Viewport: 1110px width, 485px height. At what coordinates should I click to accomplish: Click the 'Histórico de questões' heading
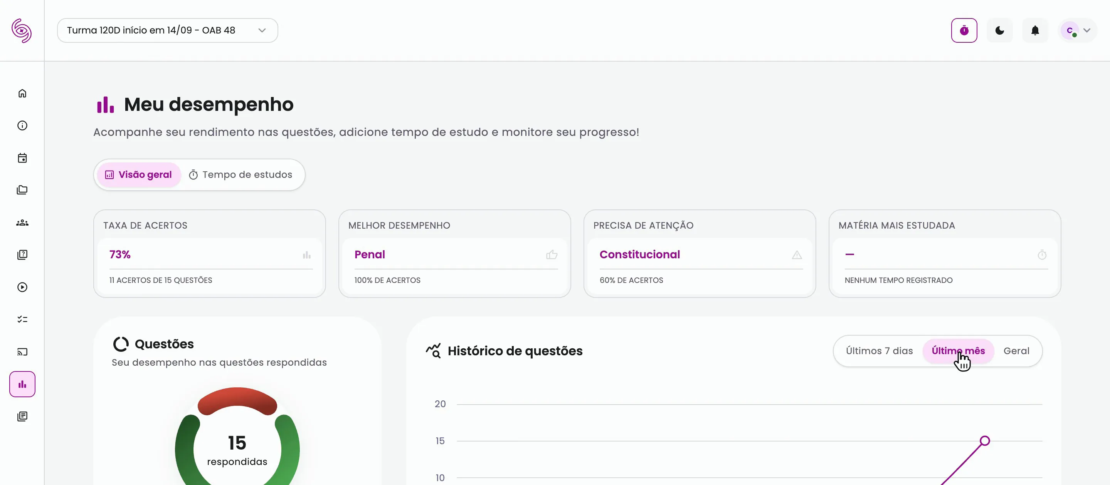click(x=515, y=351)
